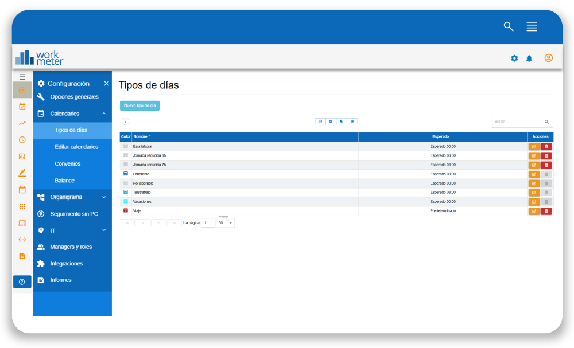Click the Nuevo tipo de día button
The image size is (574, 348).
coord(139,105)
